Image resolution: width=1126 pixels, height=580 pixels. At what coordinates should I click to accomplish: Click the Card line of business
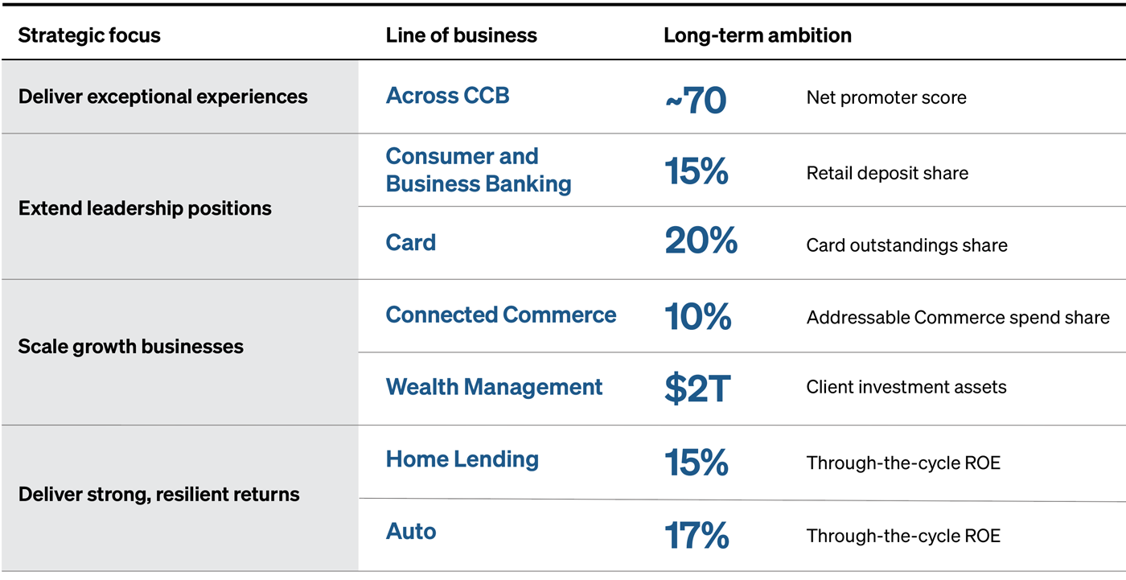tap(410, 242)
